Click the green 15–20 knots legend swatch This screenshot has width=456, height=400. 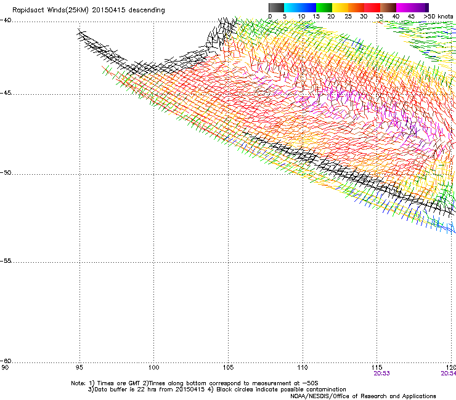324,7
